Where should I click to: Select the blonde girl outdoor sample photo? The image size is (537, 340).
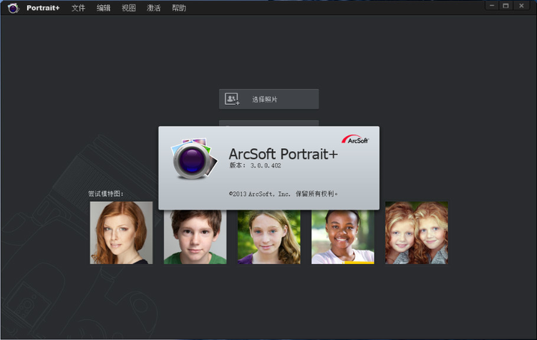click(268, 237)
